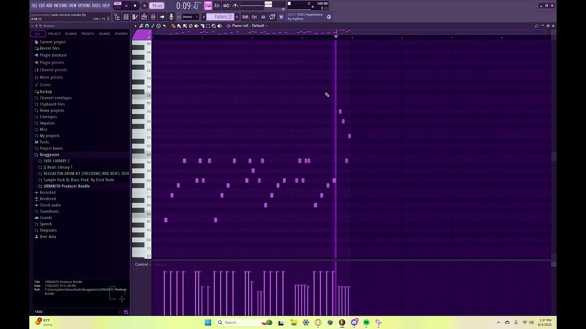The image size is (586, 329).
Task: Open the Playlist window icon
Action: pos(144,17)
